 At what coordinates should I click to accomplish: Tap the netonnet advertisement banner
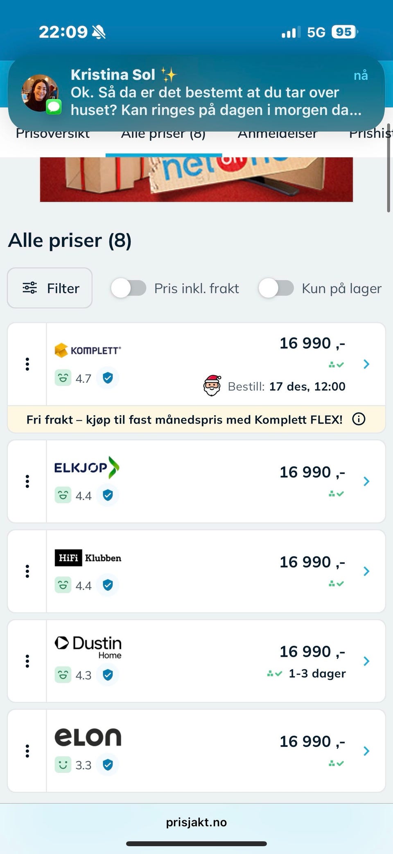(x=196, y=179)
